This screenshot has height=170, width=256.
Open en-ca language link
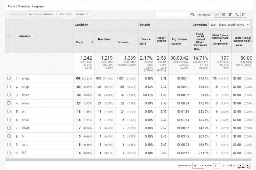[26, 103]
